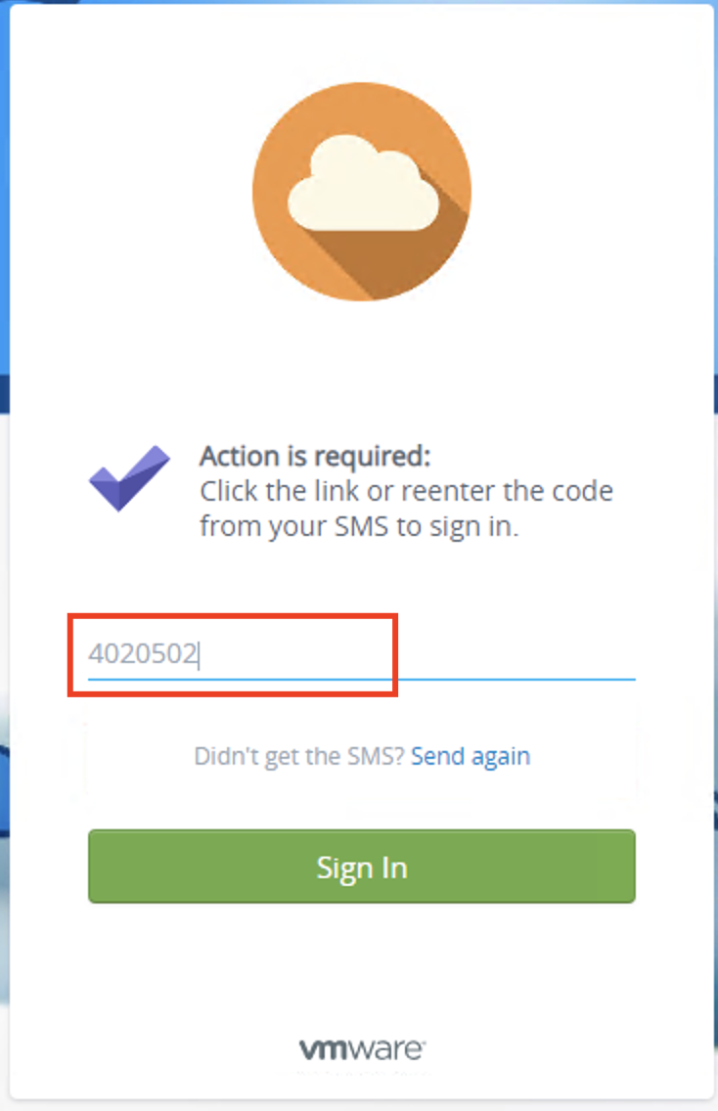Resend the SMS via Send again
This screenshot has width=718, height=1111.
pos(471,756)
